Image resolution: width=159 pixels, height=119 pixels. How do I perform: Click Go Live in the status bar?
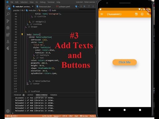[x=84, y=116]
